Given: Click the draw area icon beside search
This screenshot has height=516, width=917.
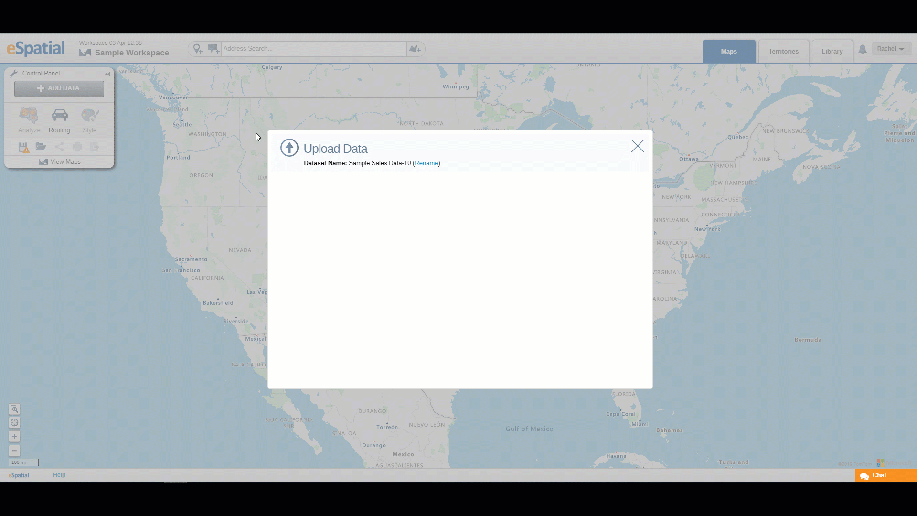Looking at the screenshot, I should (x=415, y=49).
